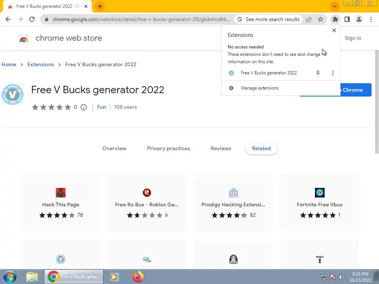Go to Extensions breadcrumb

click(x=41, y=64)
